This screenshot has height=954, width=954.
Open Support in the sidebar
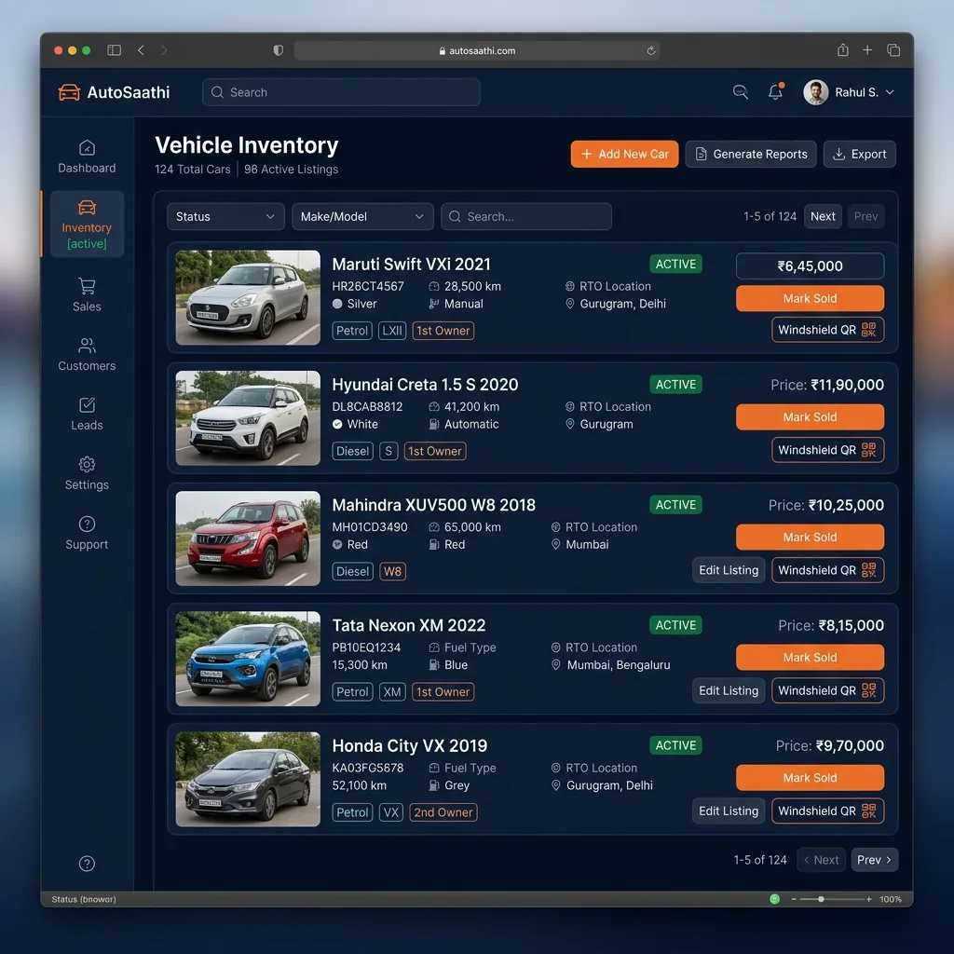[x=87, y=533]
